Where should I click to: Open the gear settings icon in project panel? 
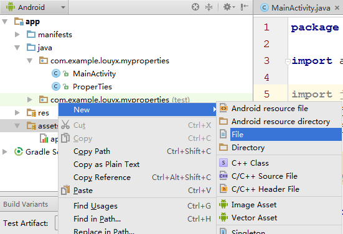[229, 7]
